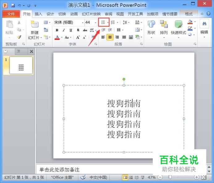Open 编辑 binoculars editing menu
Viewport: 214px width, 183px height.
(x=204, y=24)
